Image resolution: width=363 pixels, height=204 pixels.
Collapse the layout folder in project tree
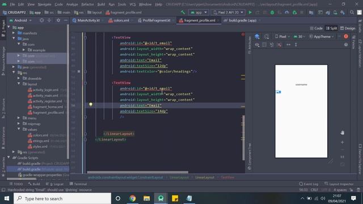19,84
